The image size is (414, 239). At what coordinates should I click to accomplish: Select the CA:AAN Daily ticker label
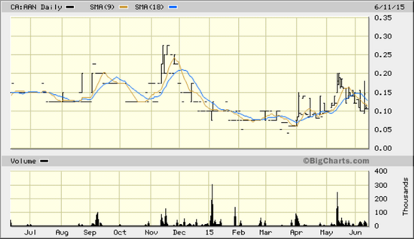tap(36, 7)
